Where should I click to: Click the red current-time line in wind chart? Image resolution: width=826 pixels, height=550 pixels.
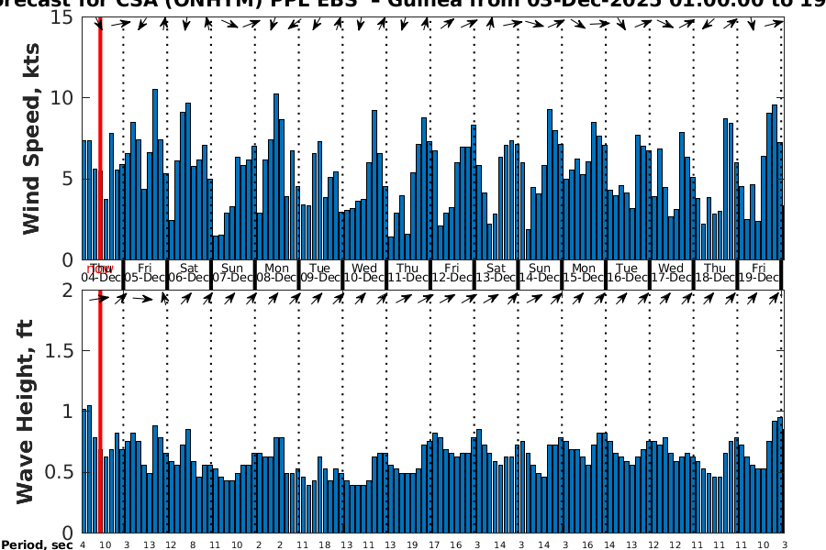point(99,137)
